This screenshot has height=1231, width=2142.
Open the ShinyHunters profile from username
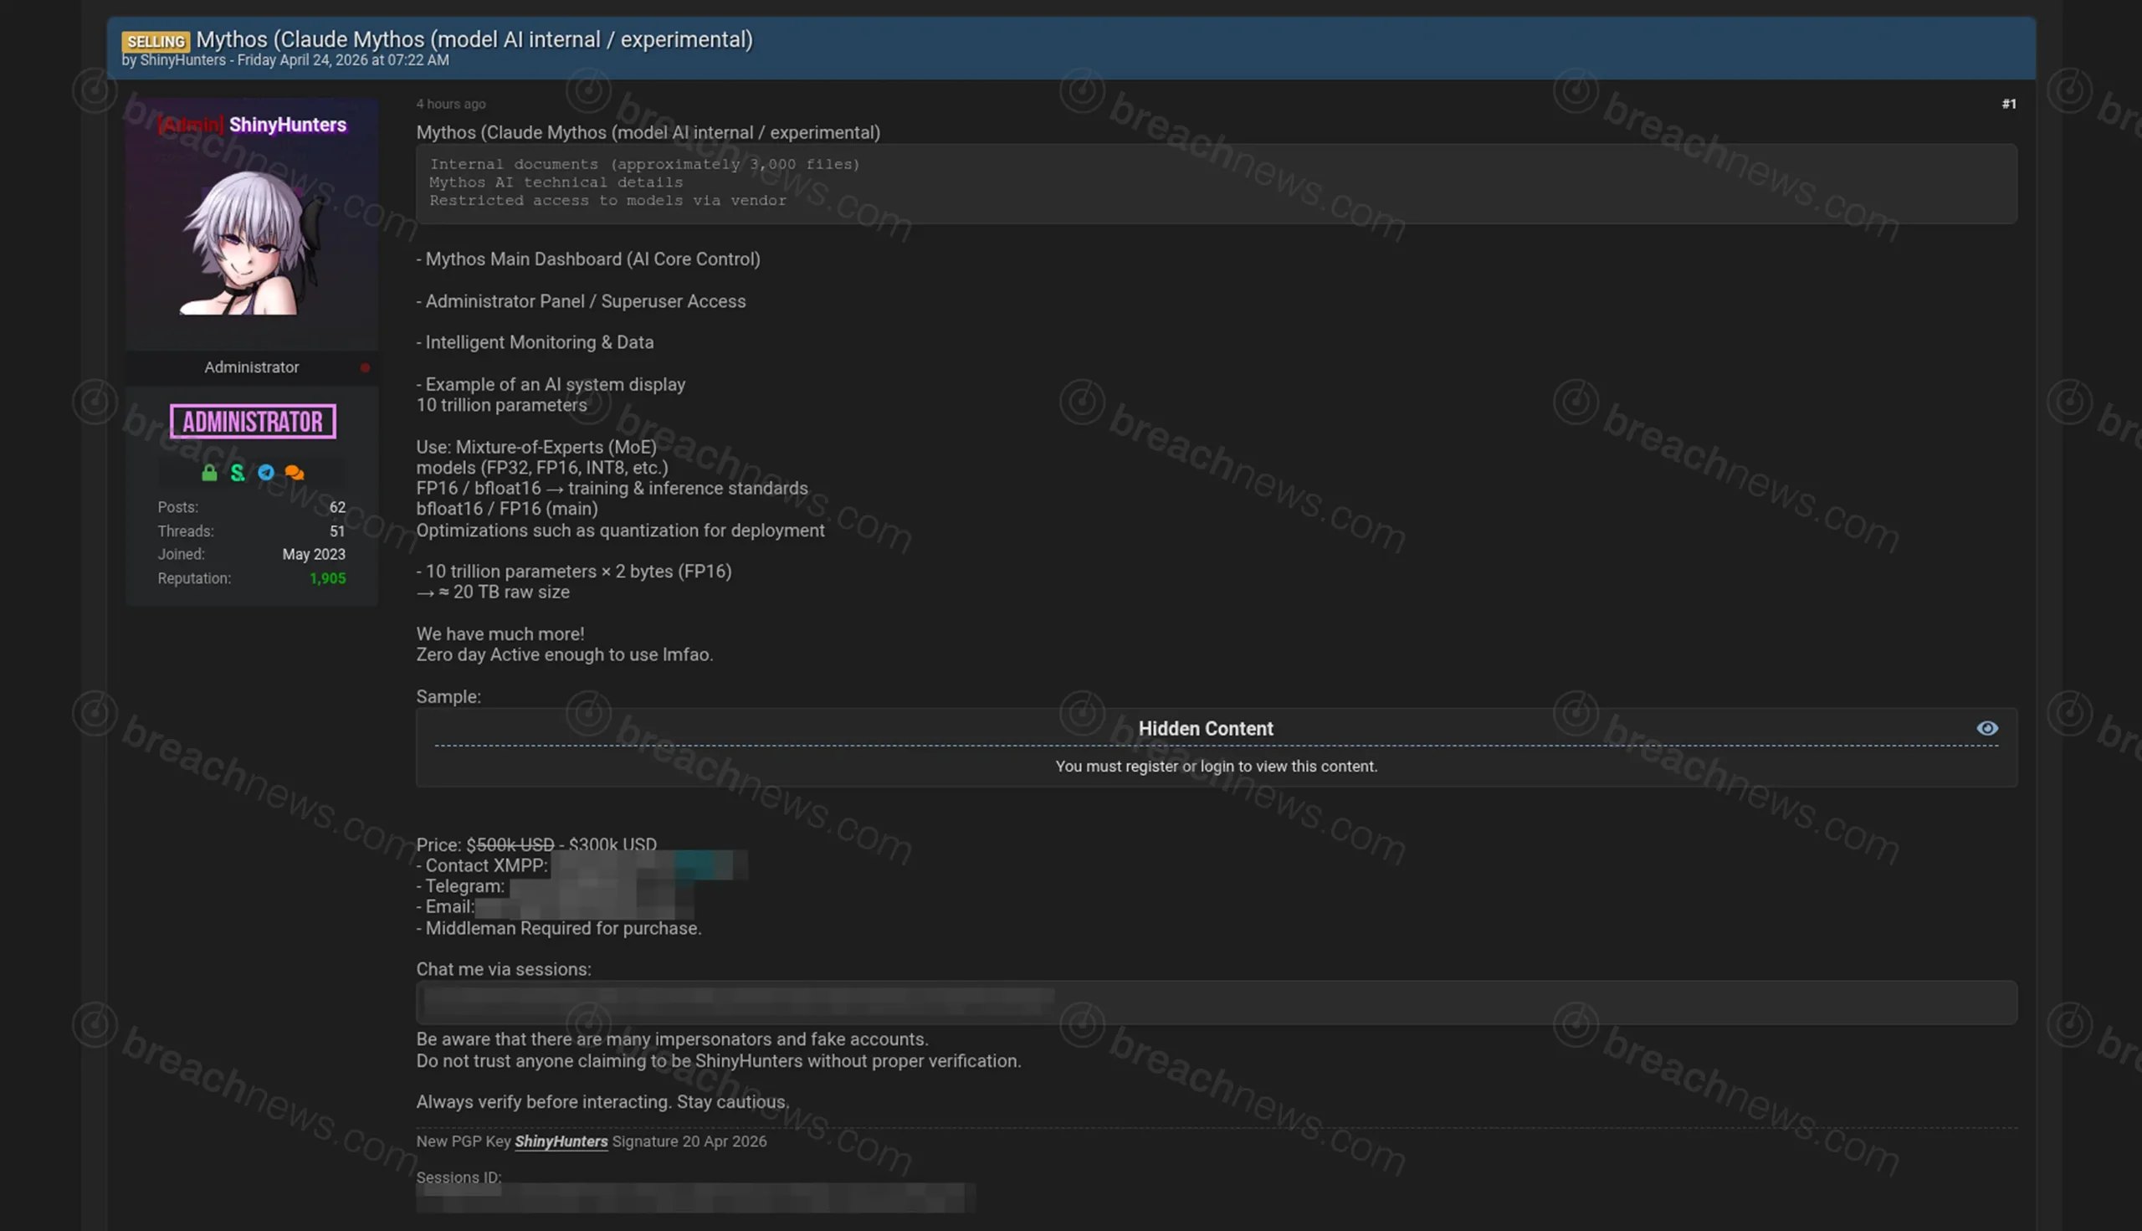coord(287,126)
